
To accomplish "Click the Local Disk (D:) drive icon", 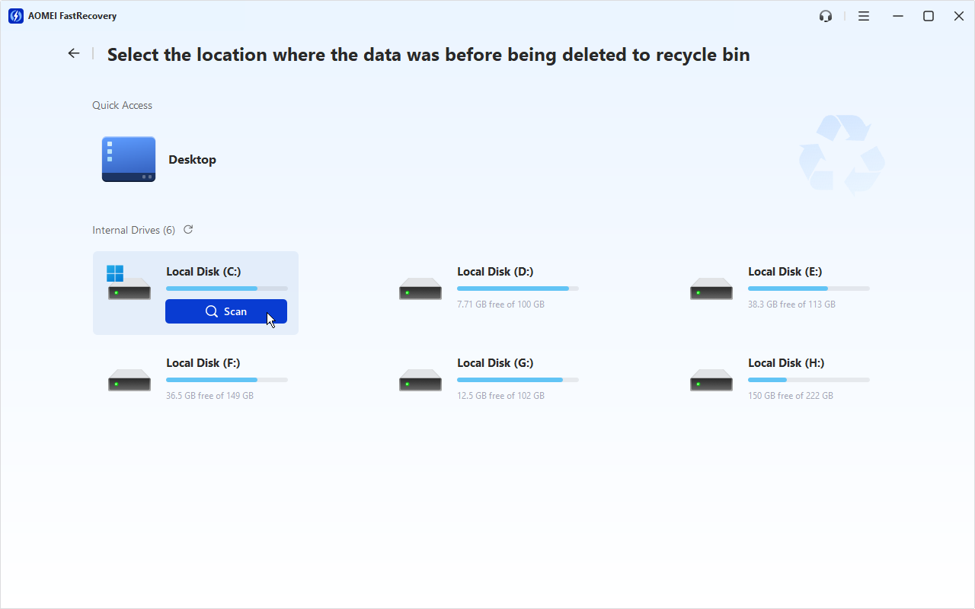I will 420,289.
